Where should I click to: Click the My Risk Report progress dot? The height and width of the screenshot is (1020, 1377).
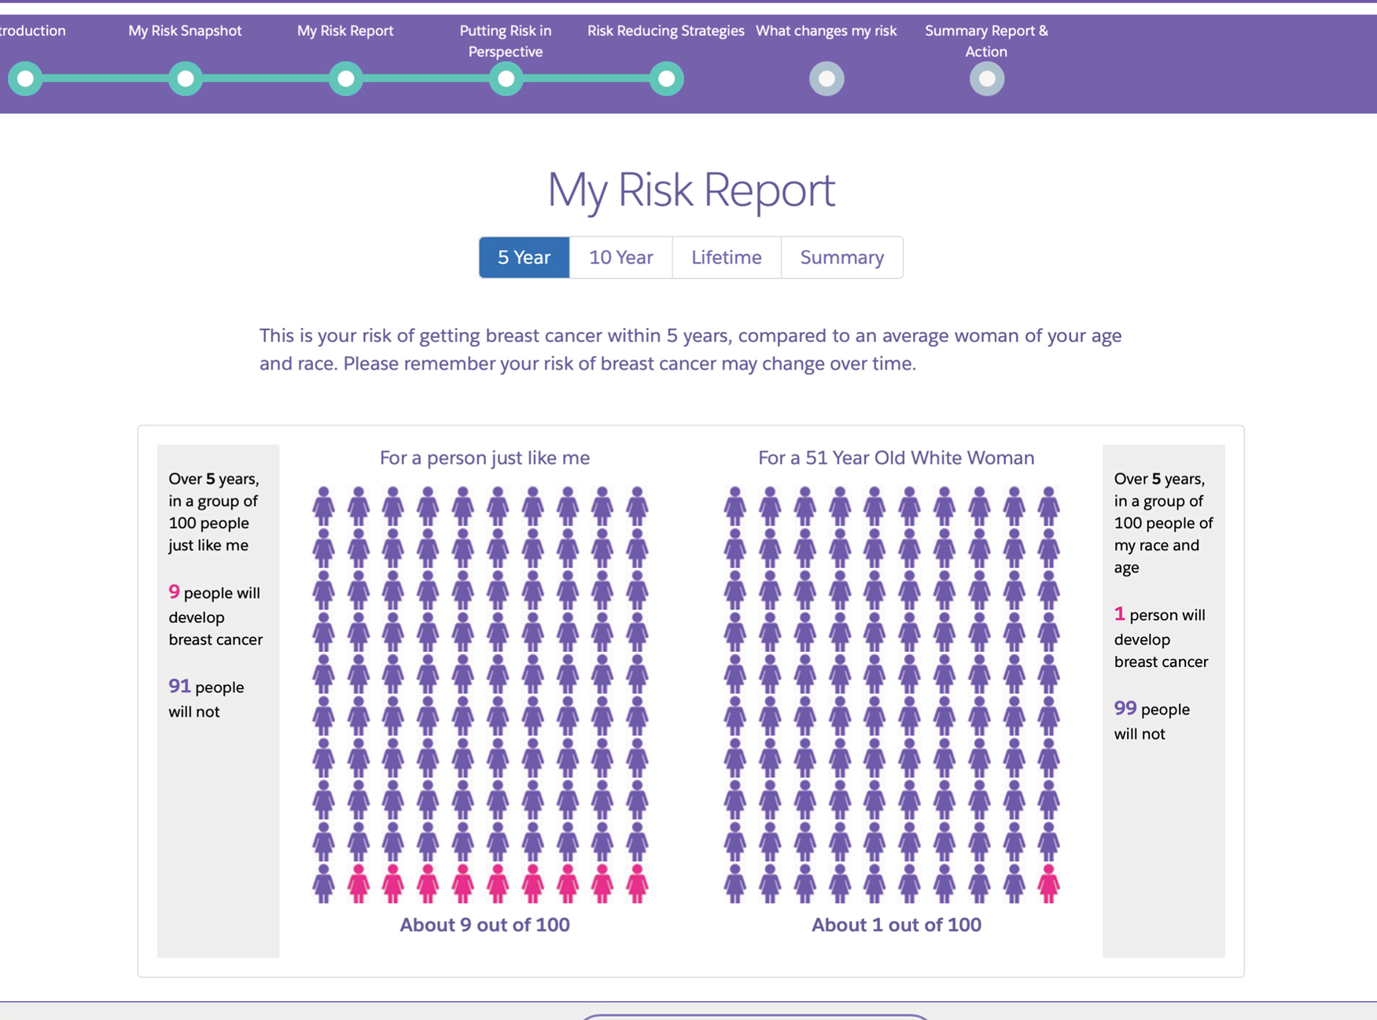[x=345, y=79]
